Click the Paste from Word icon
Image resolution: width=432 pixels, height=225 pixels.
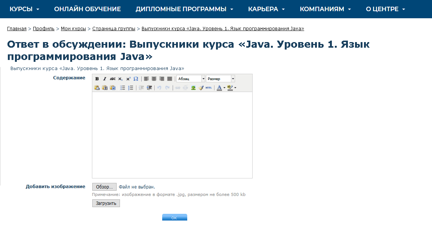113,88
